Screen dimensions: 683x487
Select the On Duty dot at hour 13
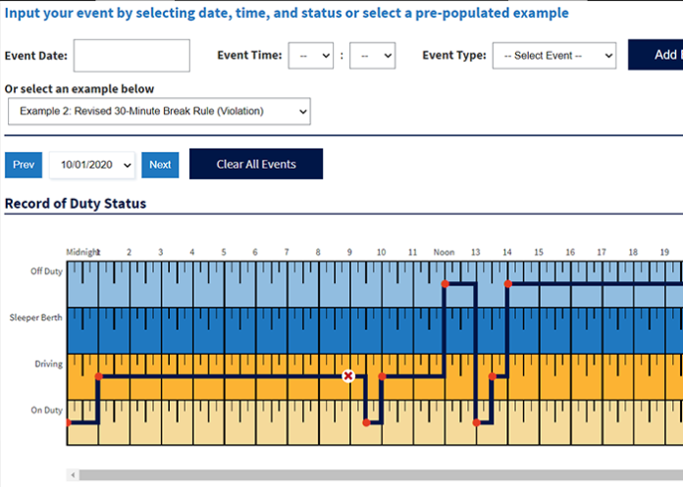click(476, 423)
